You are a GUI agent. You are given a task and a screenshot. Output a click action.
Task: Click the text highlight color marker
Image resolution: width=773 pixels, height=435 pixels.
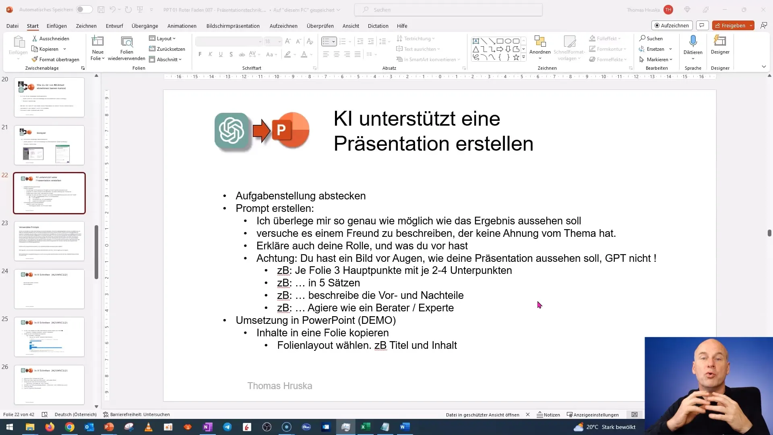click(x=287, y=54)
